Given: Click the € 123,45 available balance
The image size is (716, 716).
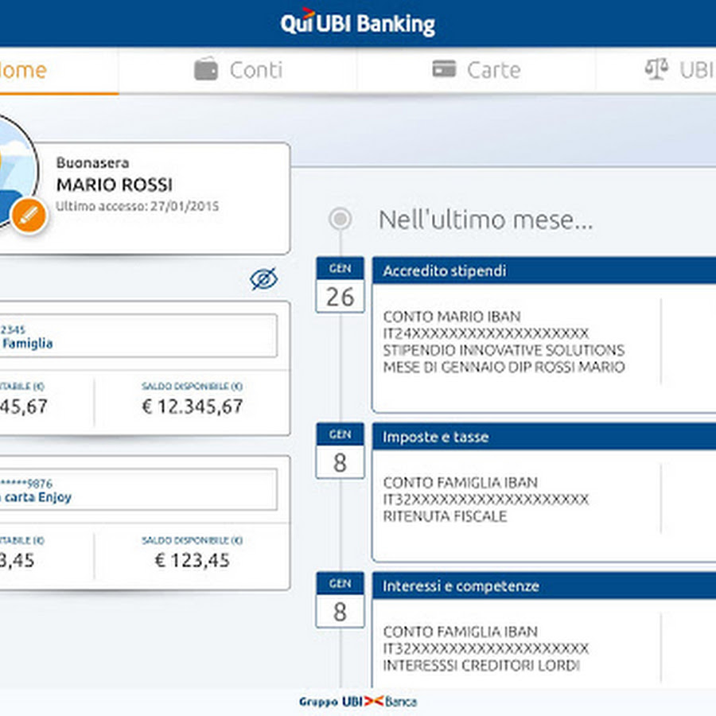Looking at the screenshot, I should (193, 560).
